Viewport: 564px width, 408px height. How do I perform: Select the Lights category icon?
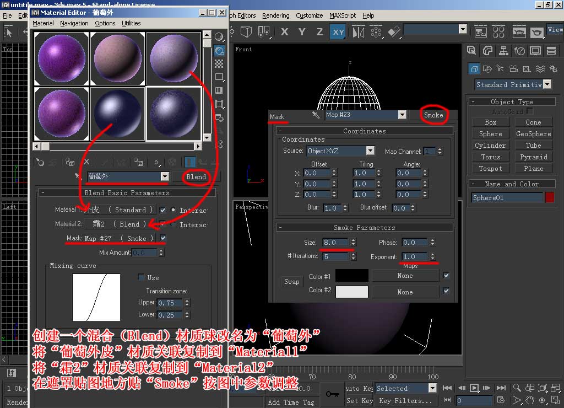point(500,68)
